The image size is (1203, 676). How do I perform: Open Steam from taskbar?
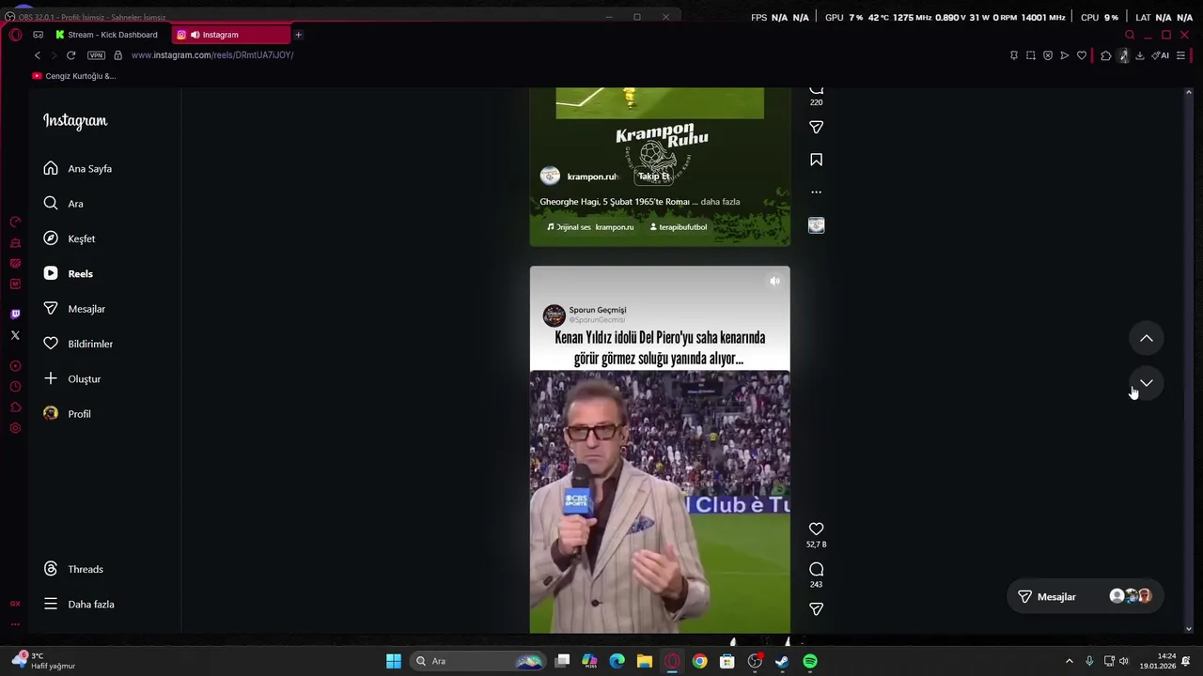(x=782, y=661)
